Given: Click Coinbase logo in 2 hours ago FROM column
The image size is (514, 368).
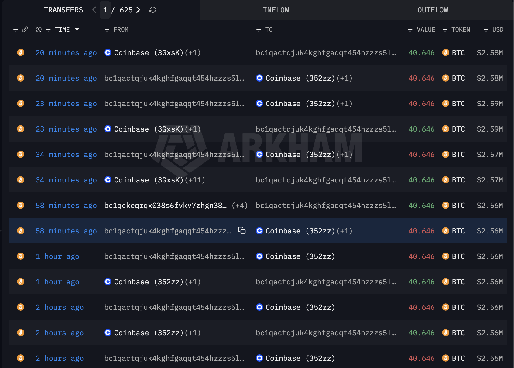Looking at the screenshot, I should point(108,333).
